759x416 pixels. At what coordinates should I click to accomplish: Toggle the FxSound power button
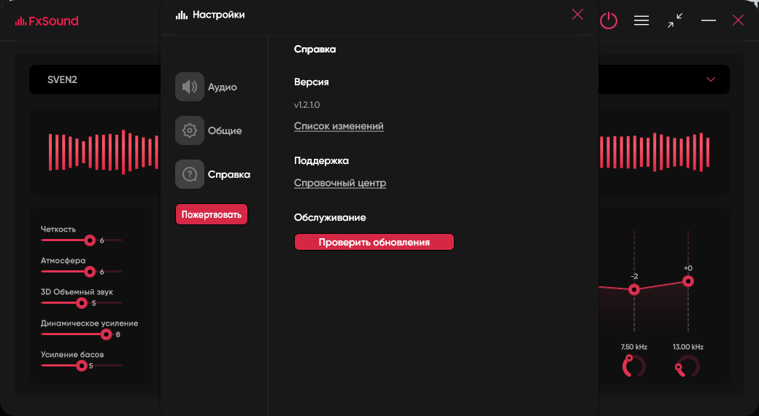(x=609, y=21)
